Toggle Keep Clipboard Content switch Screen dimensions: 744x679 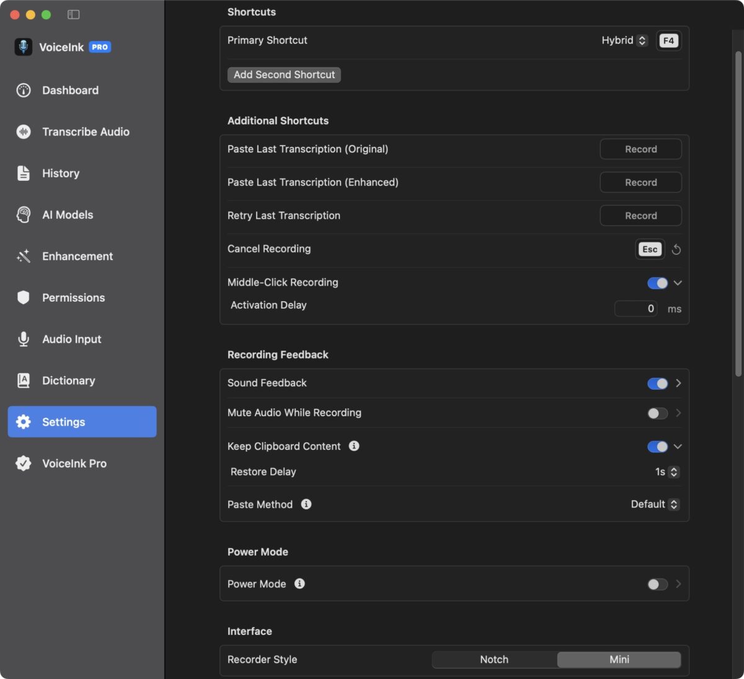click(x=657, y=447)
